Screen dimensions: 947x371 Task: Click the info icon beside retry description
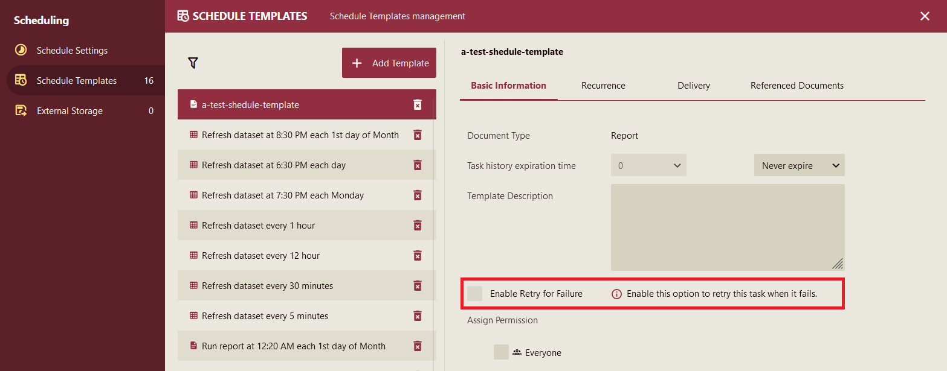617,294
